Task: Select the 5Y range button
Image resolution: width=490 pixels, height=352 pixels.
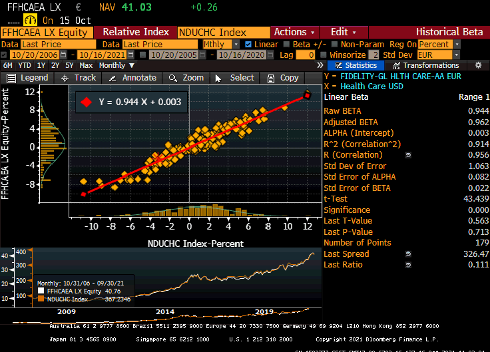Action: tap(69, 65)
